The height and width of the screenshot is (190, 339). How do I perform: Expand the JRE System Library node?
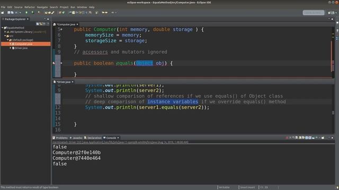pos(5,32)
